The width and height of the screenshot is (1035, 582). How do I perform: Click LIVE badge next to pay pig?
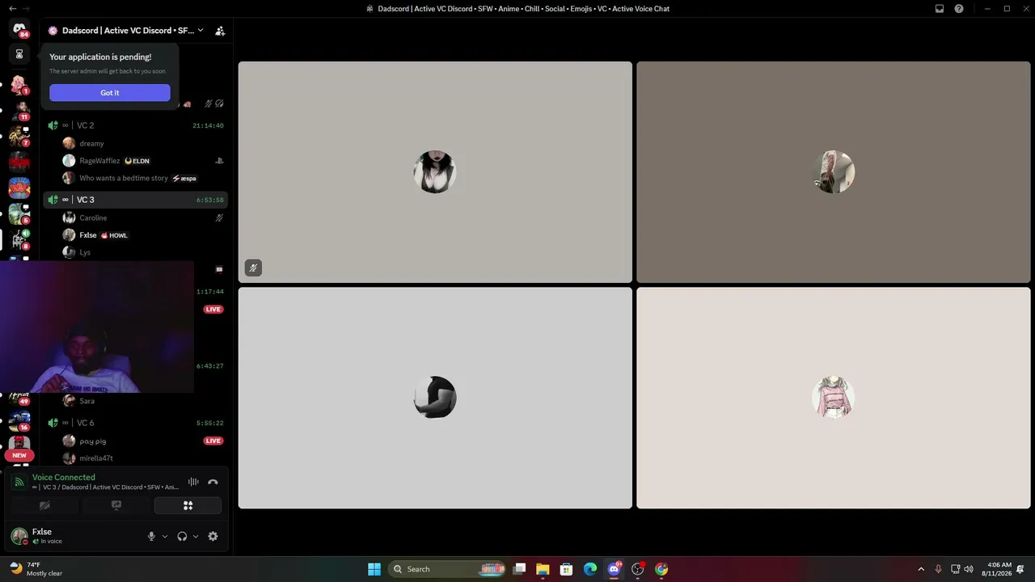(x=213, y=441)
